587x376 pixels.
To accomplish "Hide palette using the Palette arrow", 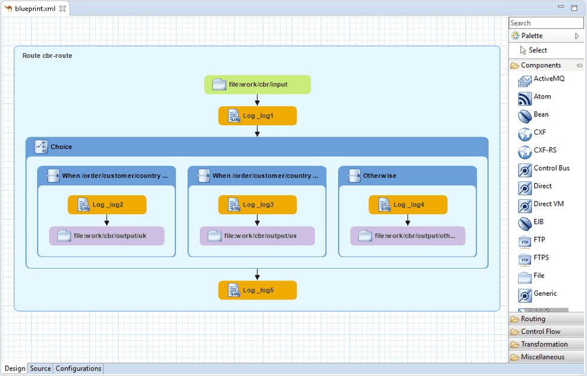I will 577,36.
